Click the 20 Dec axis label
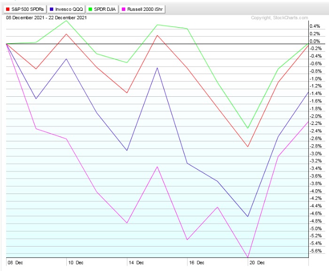 pos(257,263)
